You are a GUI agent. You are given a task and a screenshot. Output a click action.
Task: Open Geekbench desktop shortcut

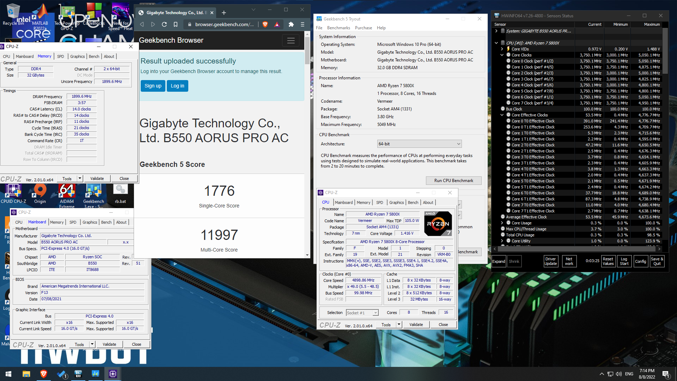pyautogui.click(x=93, y=196)
